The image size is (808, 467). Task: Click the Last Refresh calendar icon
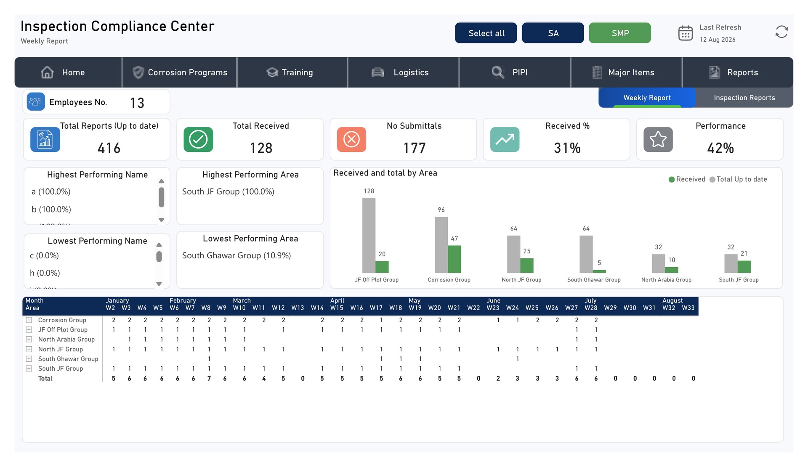pos(686,33)
